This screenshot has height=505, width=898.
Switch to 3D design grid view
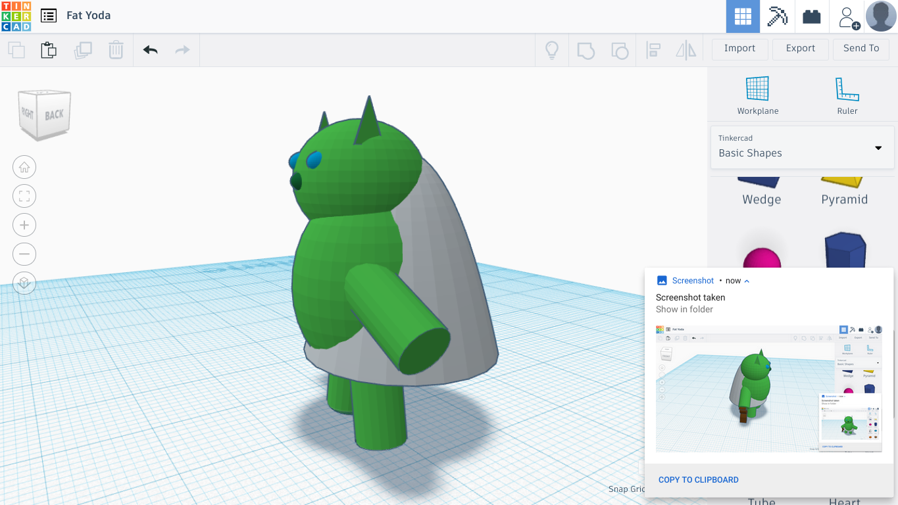[x=743, y=16]
